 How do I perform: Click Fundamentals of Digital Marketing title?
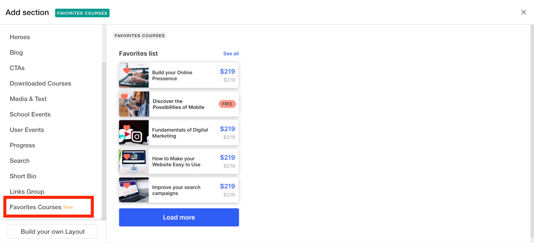(180, 133)
